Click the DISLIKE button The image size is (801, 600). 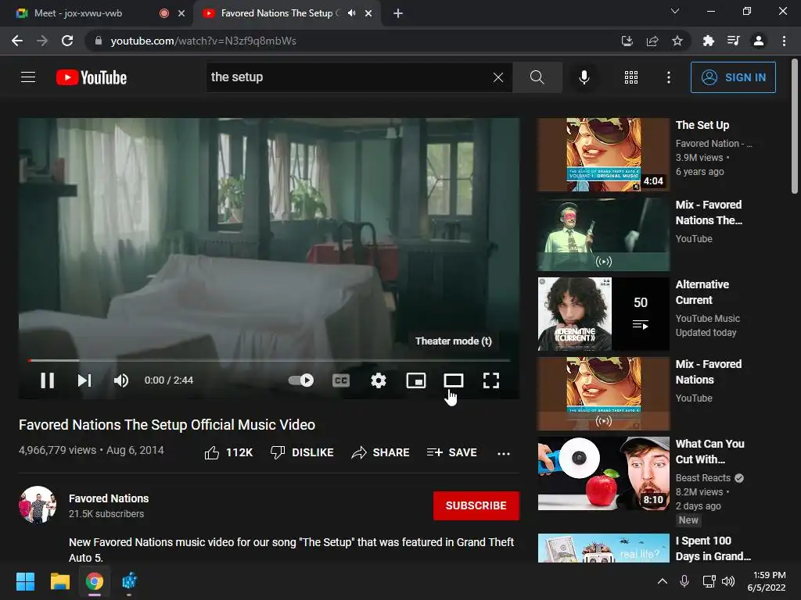click(x=302, y=452)
